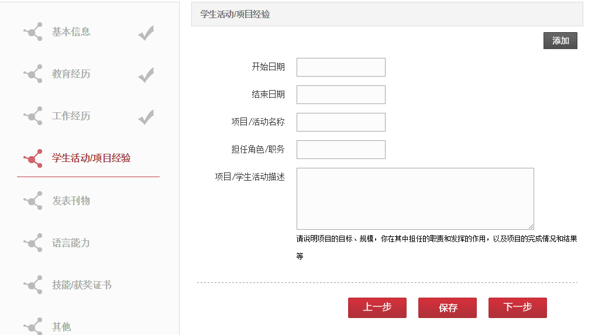Select the 其他 sidebar item
Viewport: 602px width, 335px height.
click(x=61, y=327)
